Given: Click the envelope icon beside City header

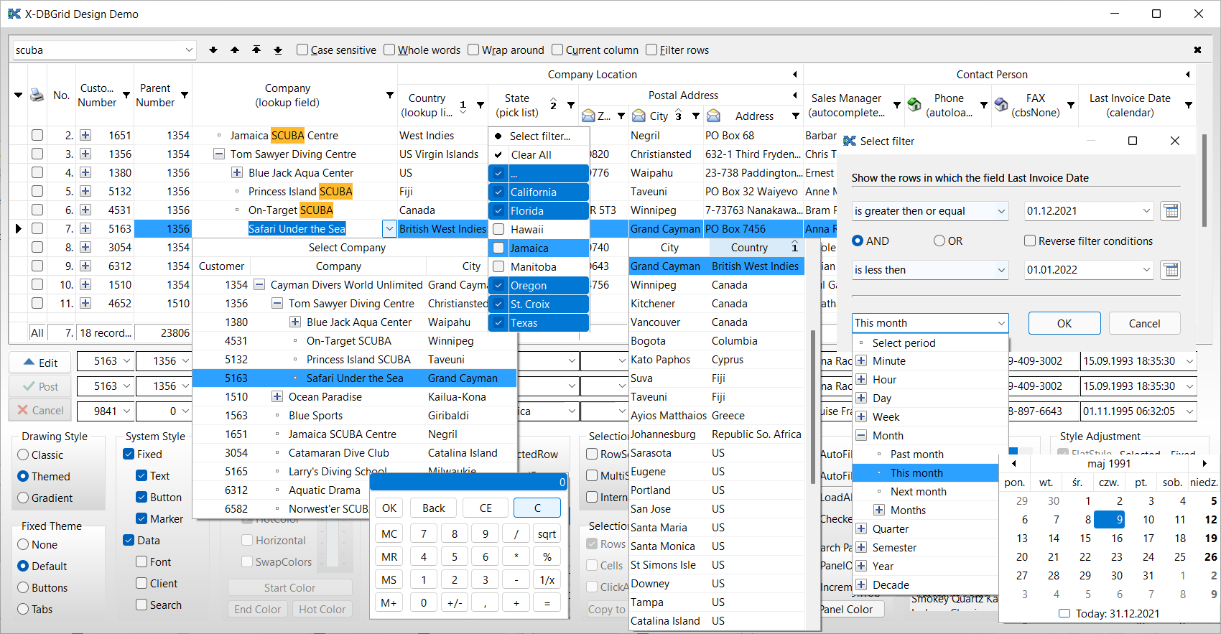Looking at the screenshot, I should [639, 116].
